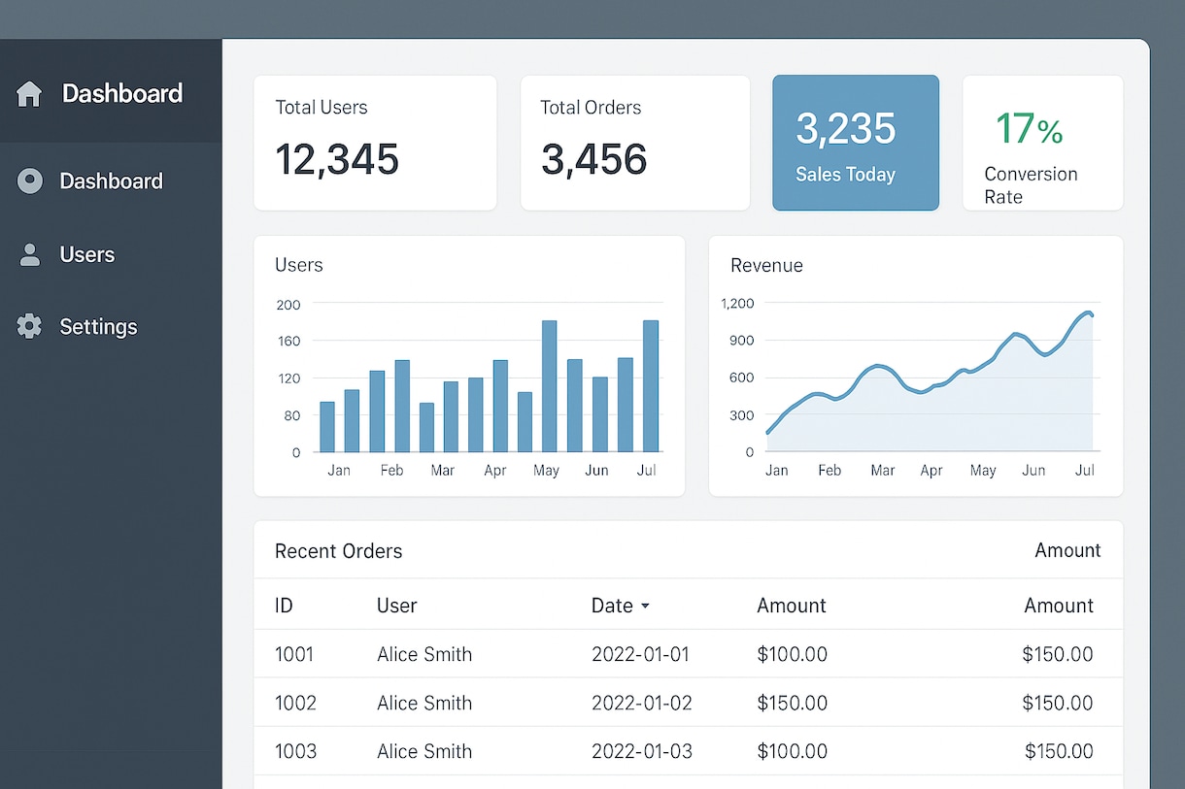Screen dimensions: 1185x789
Task: Click $100.00 in the order 1001 row
Action: 792,654
